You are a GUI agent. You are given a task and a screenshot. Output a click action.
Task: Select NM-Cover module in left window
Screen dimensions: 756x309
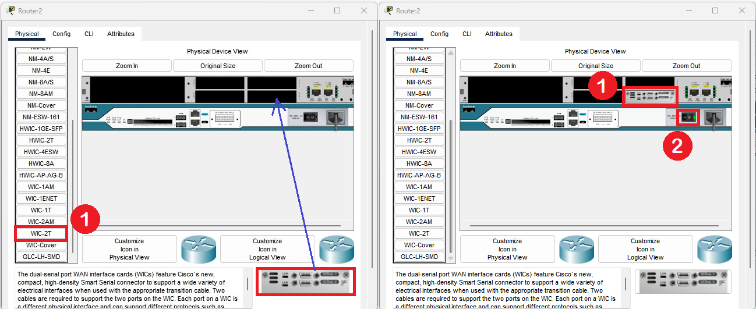point(41,105)
